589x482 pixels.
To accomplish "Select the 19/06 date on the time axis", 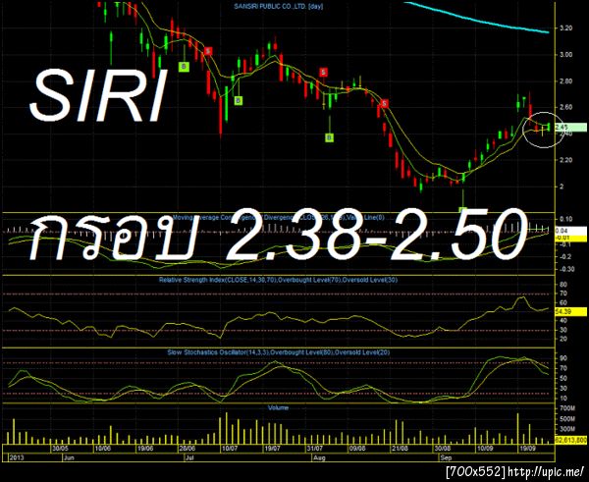I will pyautogui.click(x=145, y=449).
